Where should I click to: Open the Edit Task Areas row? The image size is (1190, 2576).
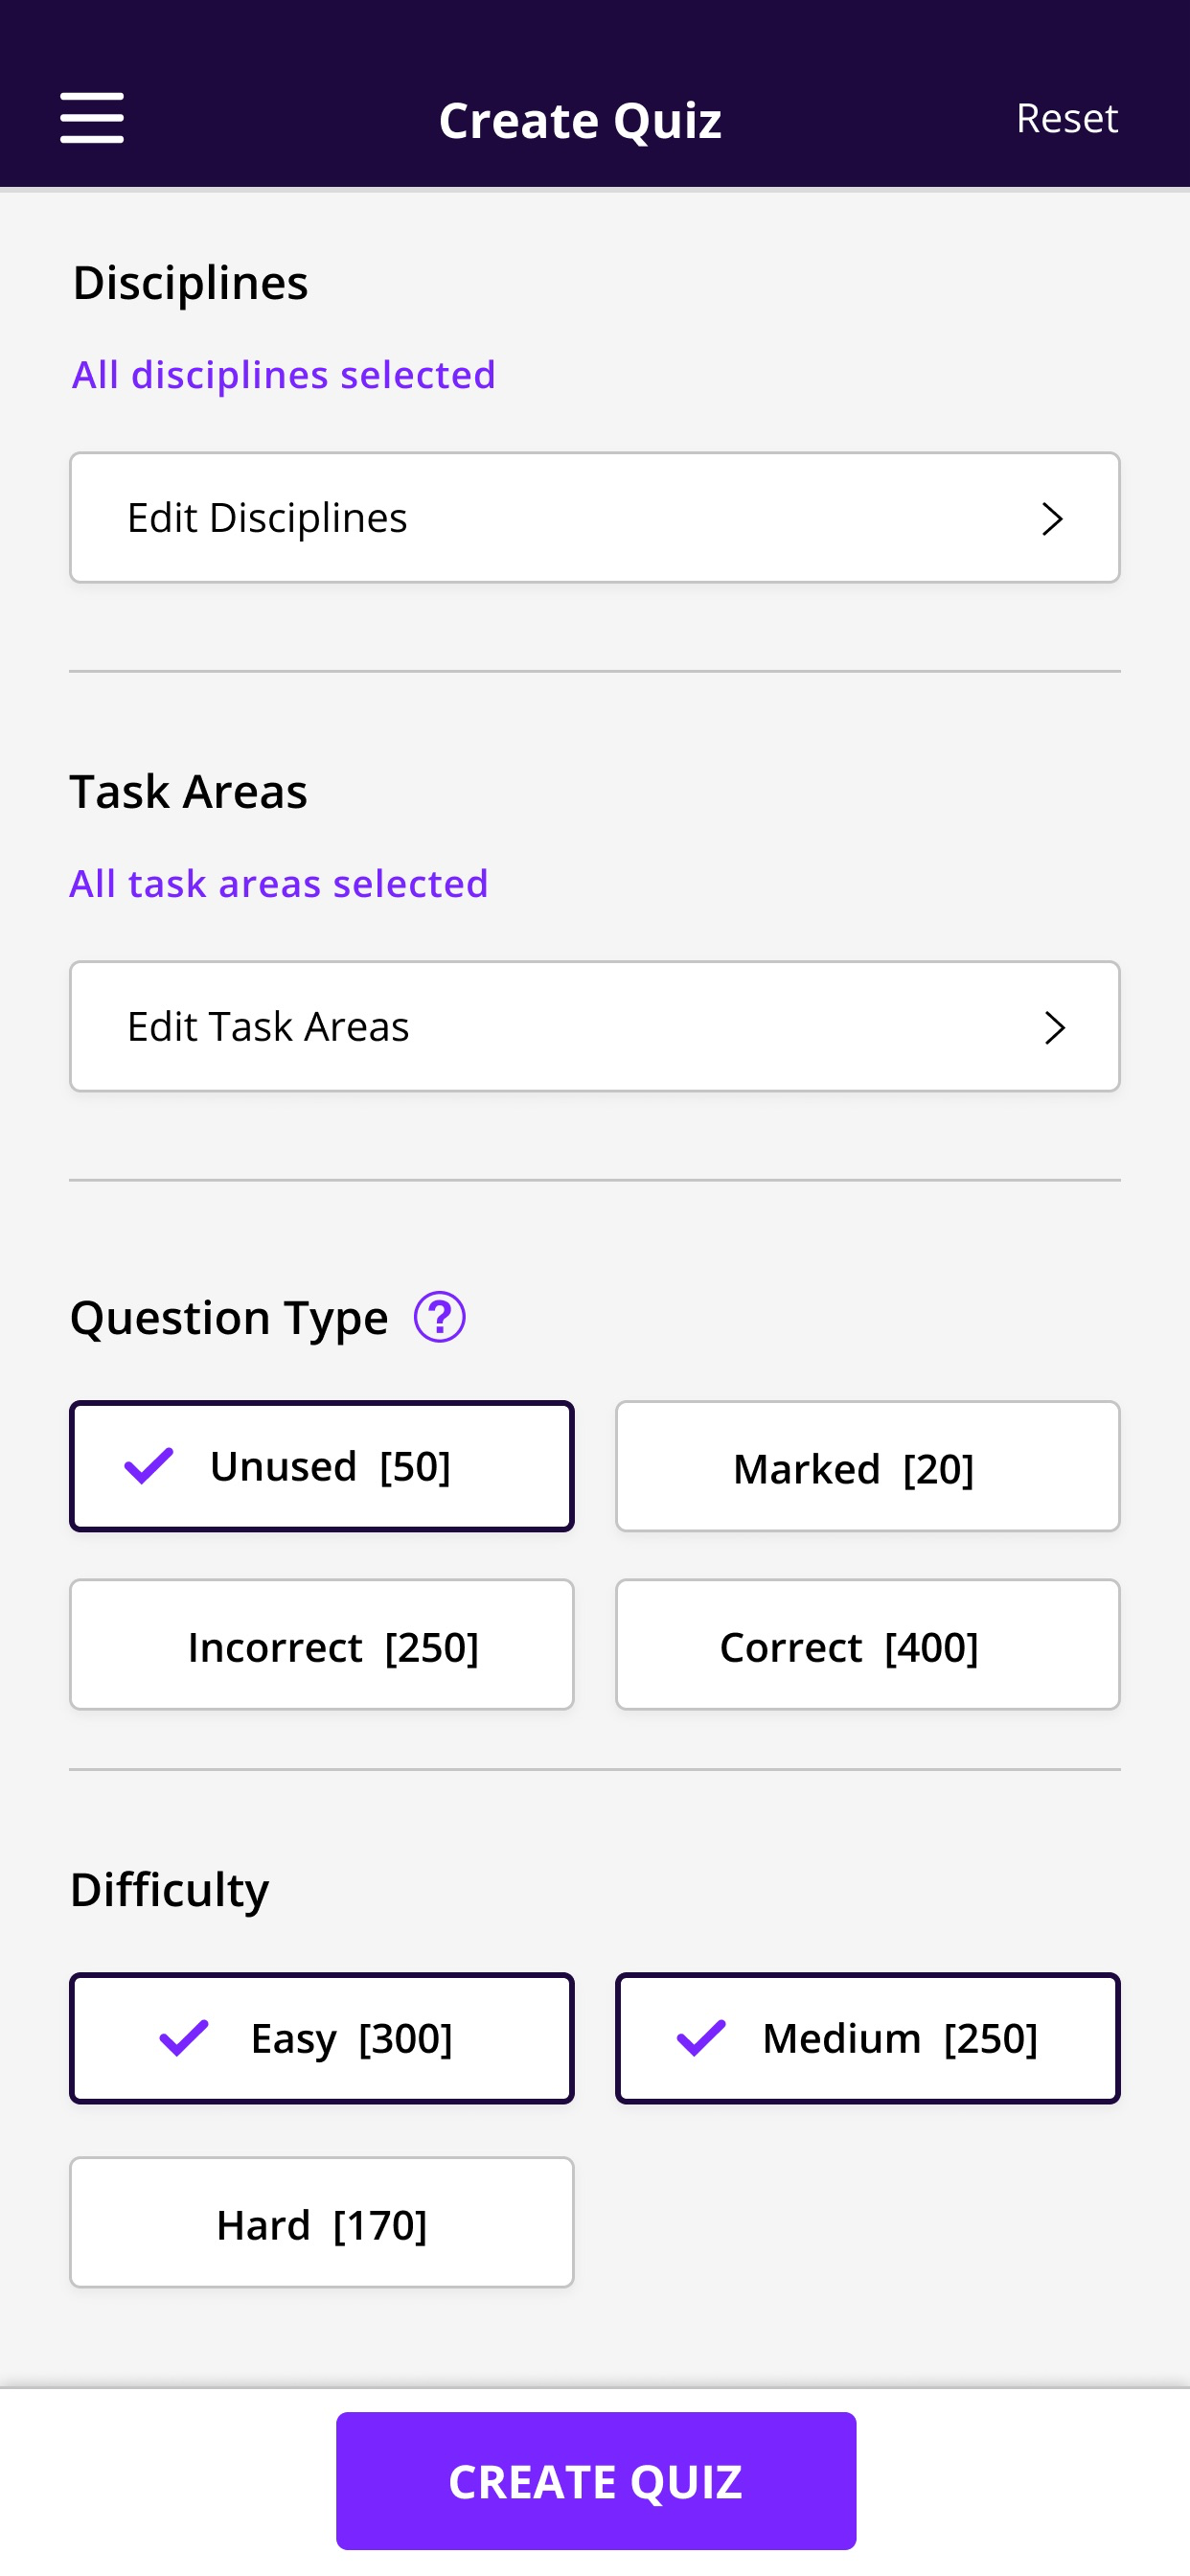click(x=595, y=1027)
